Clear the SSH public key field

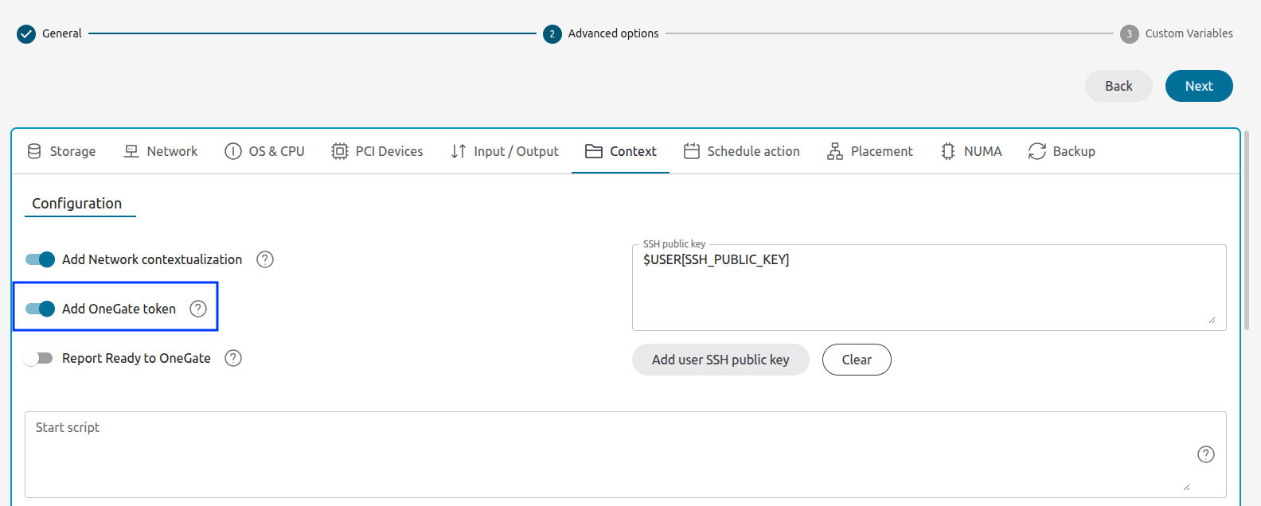(x=857, y=360)
